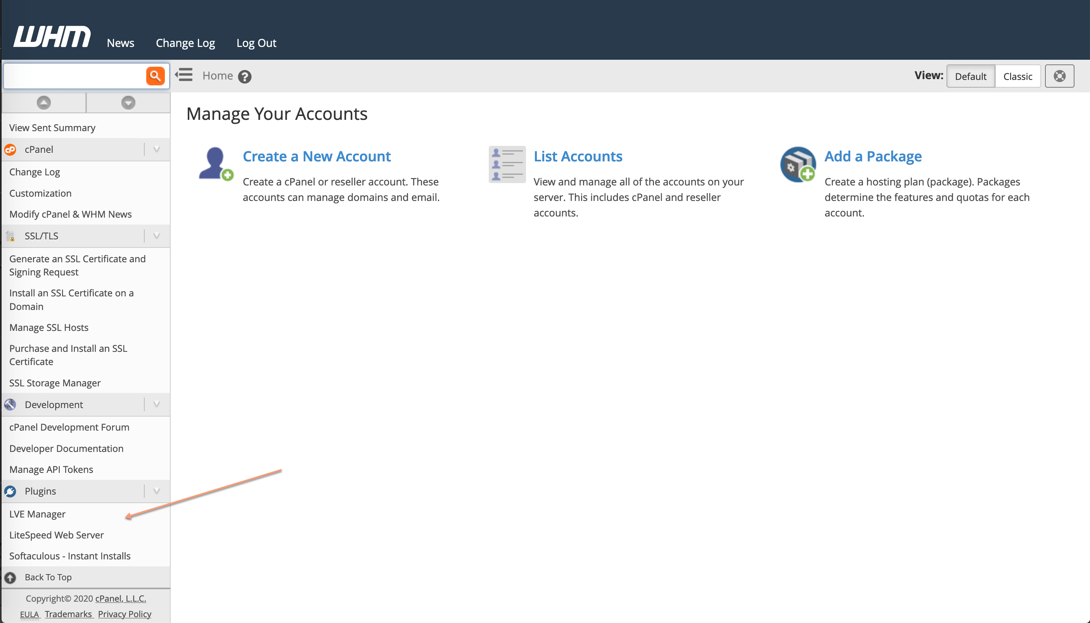Open the Home help question mark icon
This screenshot has width=1090, height=623.
[x=245, y=76]
